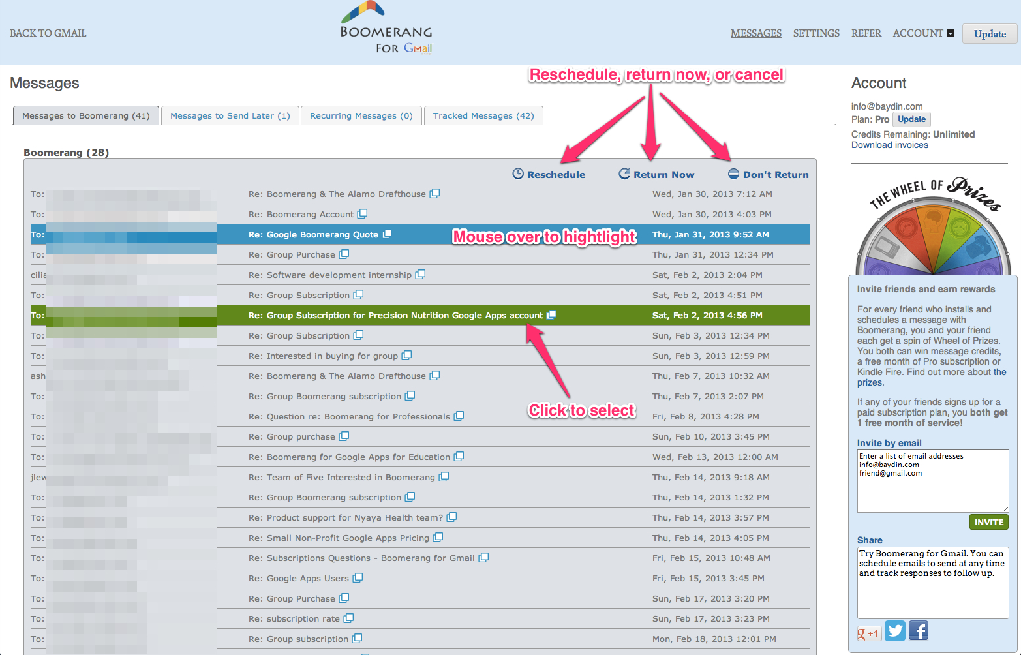Open the Refer page
The width and height of the screenshot is (1021, 655).
(866, 33)
